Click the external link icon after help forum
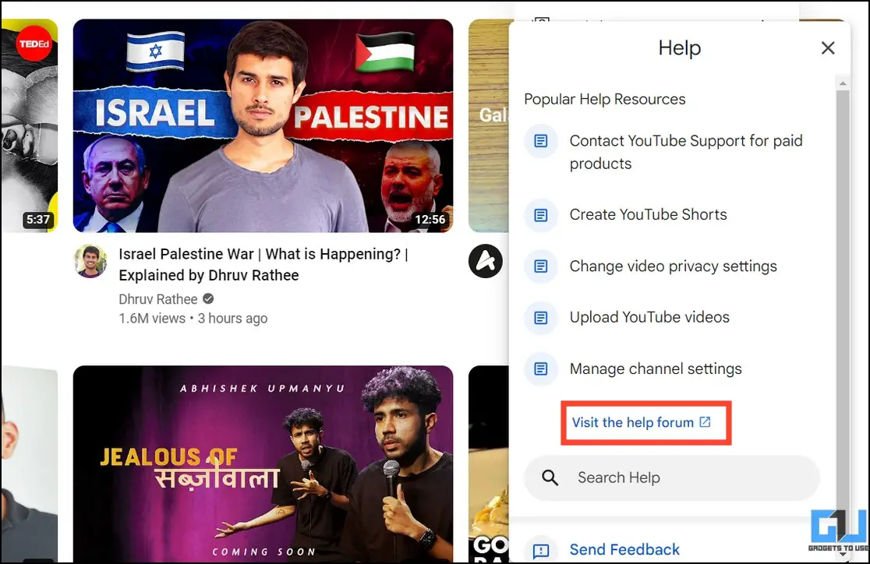The width and height of the screenshot is (870, 564). 705,422
